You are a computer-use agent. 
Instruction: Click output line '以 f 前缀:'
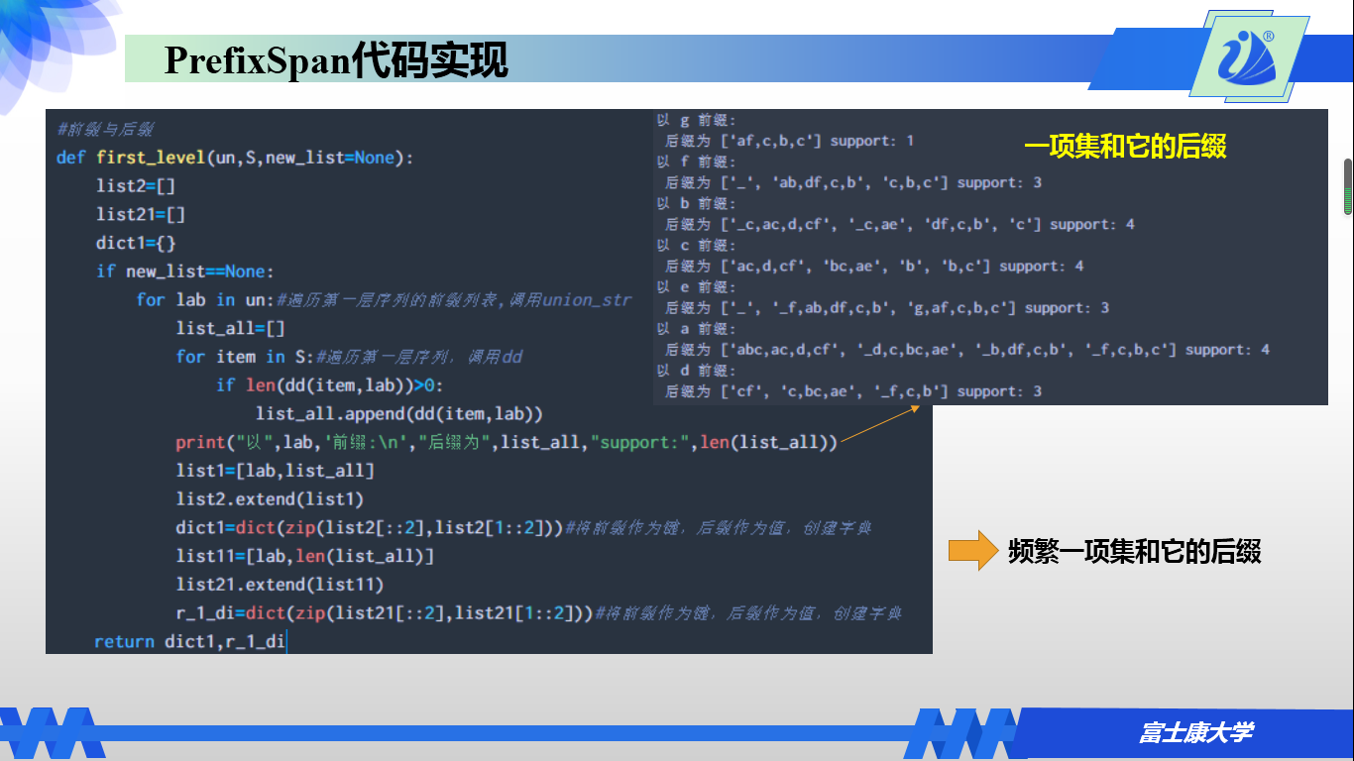click(696, 162)
